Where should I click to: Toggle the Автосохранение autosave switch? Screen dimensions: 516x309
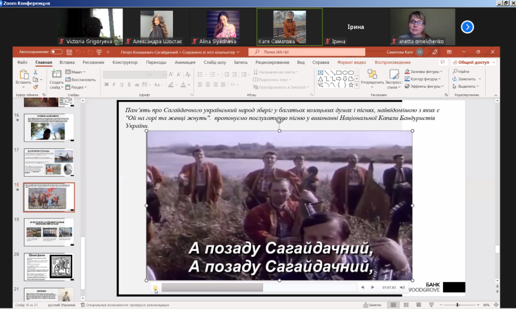[56, 52]
